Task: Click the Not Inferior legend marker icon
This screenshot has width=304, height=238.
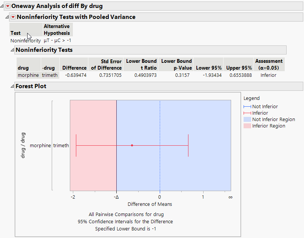Action: tap(248, 106)
